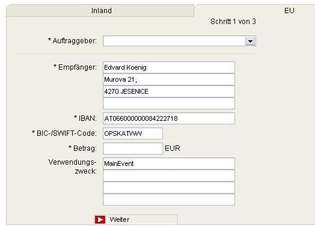The height and width of the screenshot is (226, 315).
Task: Select the '4270 JESENICE' field
Action: [169, 91]
